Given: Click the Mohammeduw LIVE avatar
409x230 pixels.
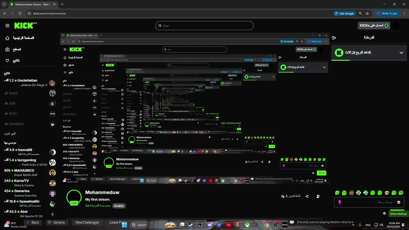Looking at the screenshot, I should point(74,198).
